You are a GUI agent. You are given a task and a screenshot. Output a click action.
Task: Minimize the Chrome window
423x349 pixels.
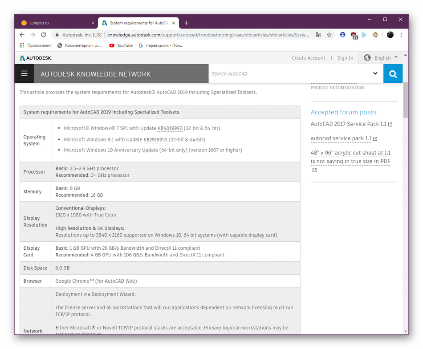(x=370, y=20)
